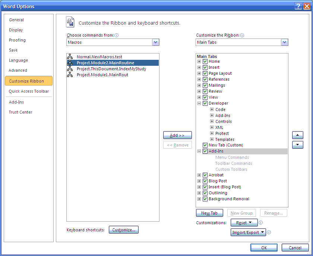313x256 pixels.
Task: Click the move-down arrow beside the tabs list
Action: pos(297,145)
